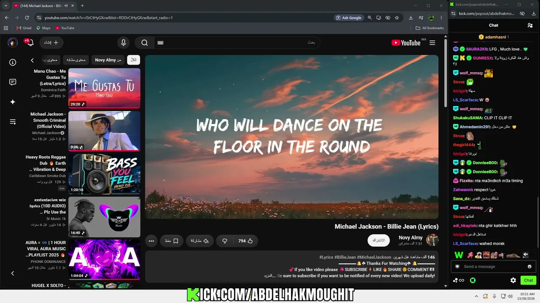The width and height of the screenshot is (540, 303).
Task: Open Kick chat settings gear
Action: (513, 280)
